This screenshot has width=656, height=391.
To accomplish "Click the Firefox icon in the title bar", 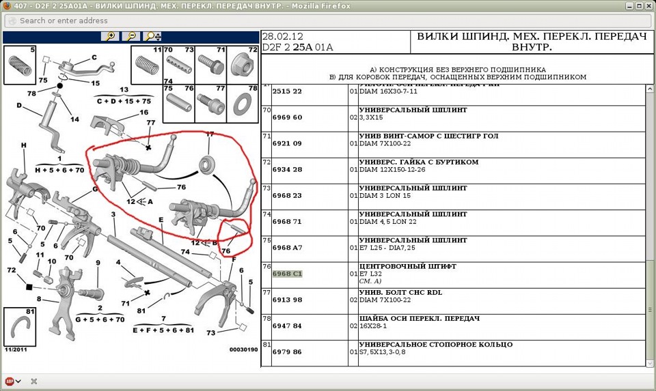I will tap(7, 6).
